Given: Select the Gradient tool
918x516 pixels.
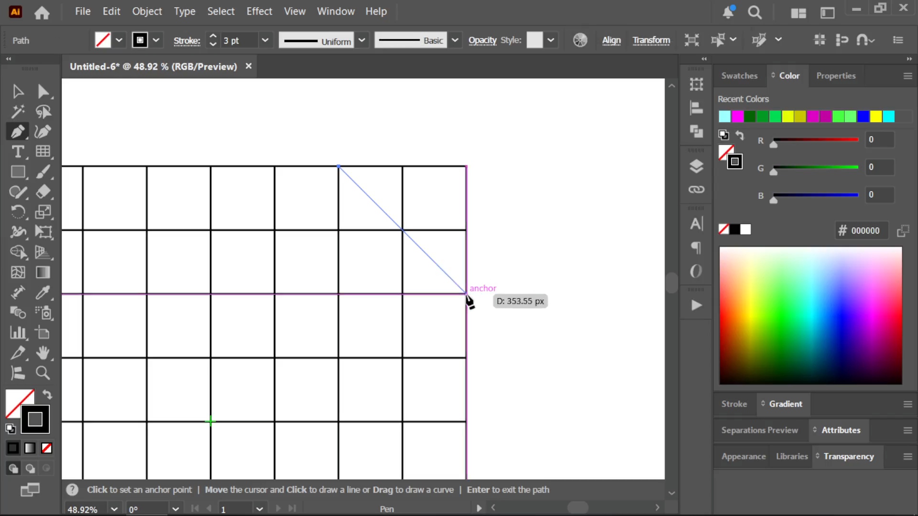Looking at the screenshot, I should (x=43, y=272).
